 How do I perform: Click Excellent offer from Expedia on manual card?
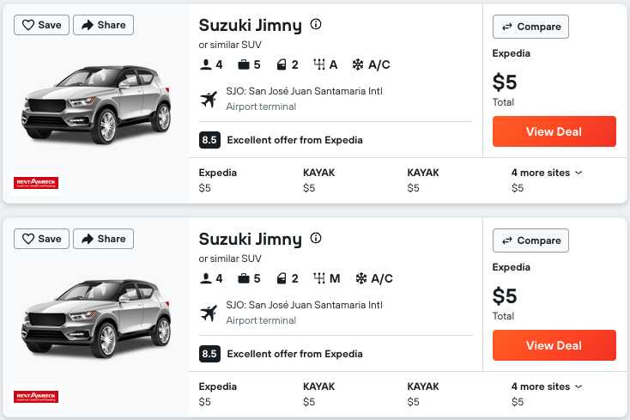tap(295, 354)
